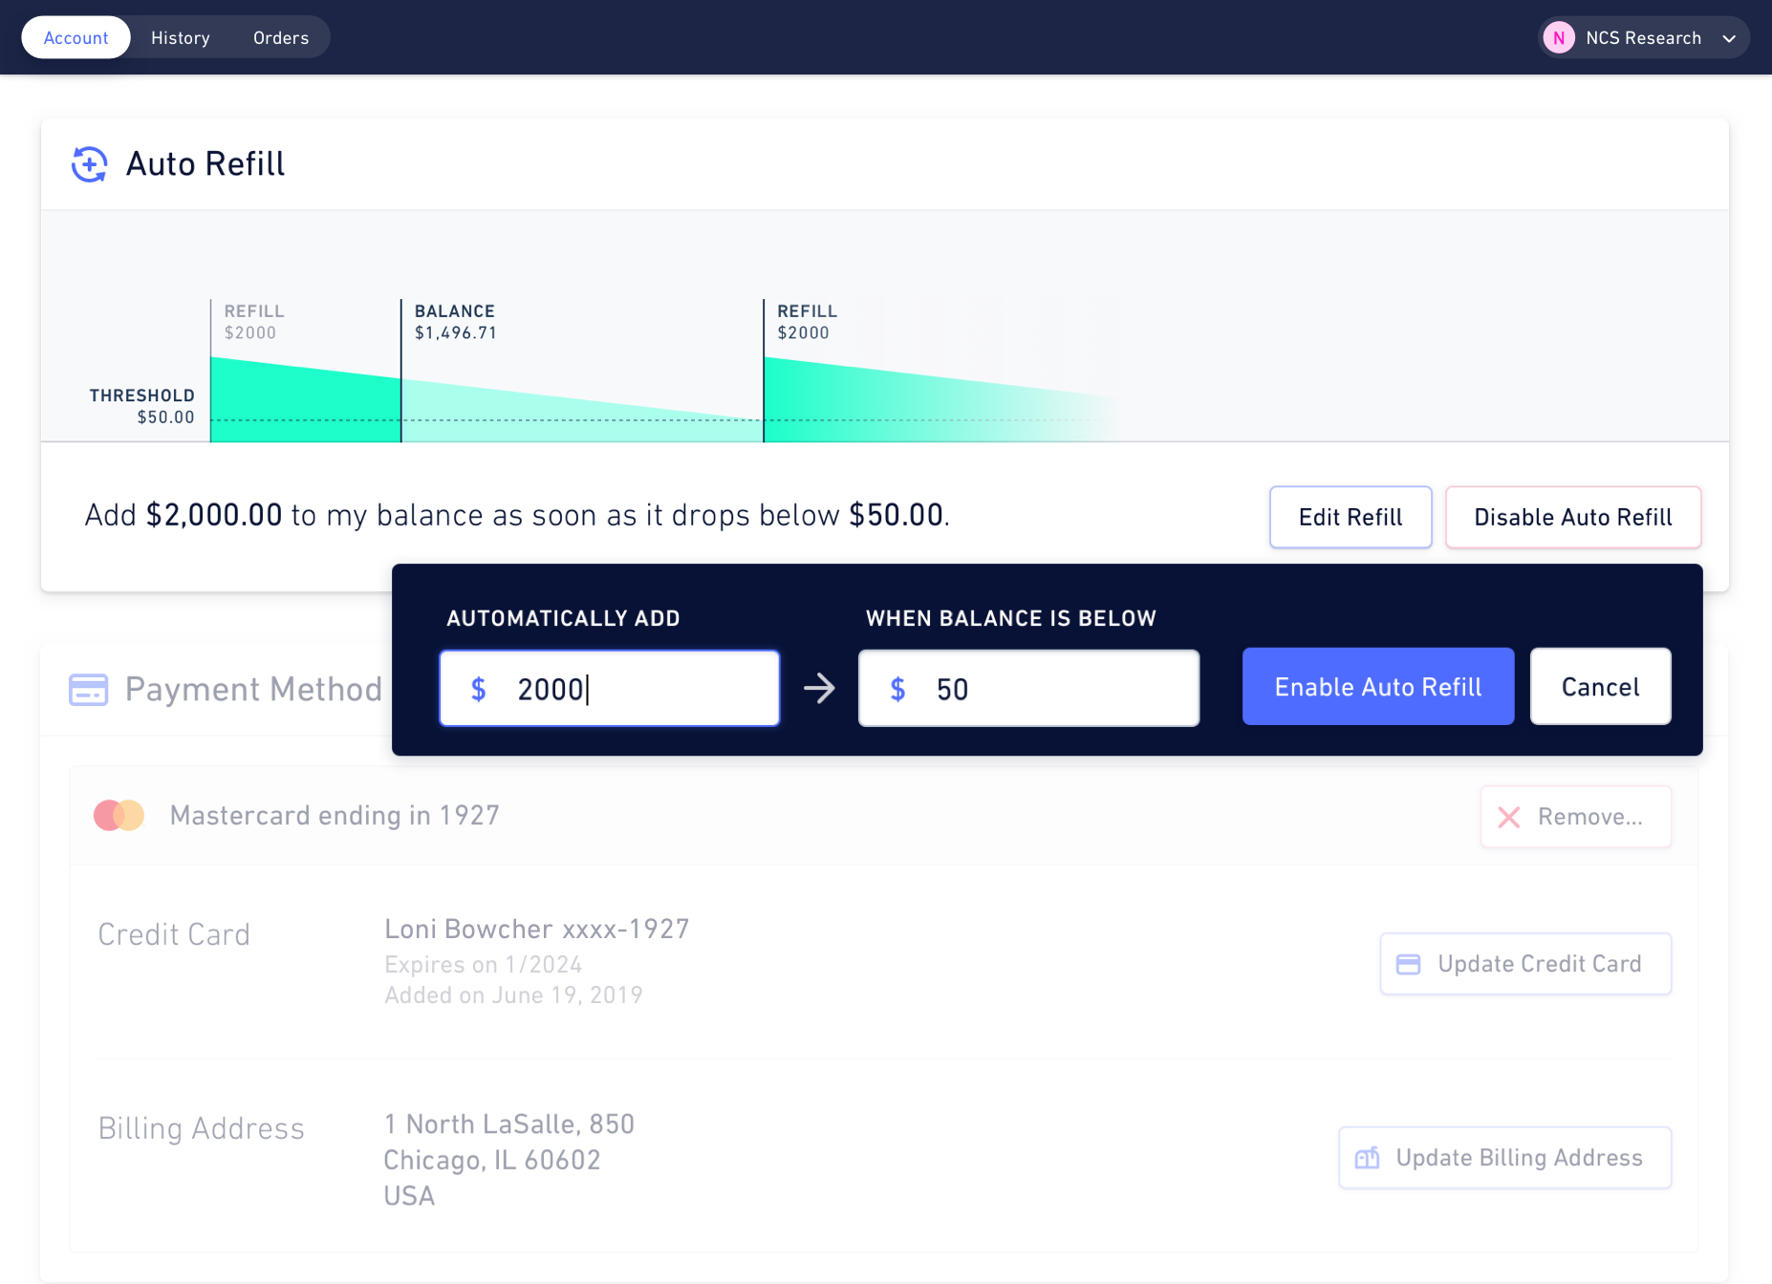1772x1284 pixels.
Task: Click the building icon inside Update Billing Address
Action: [x=1367, y=1157]
